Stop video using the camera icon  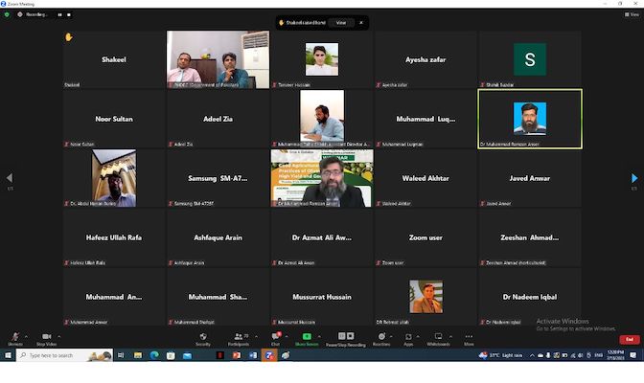pyautogui.click(x=46, y=337)
